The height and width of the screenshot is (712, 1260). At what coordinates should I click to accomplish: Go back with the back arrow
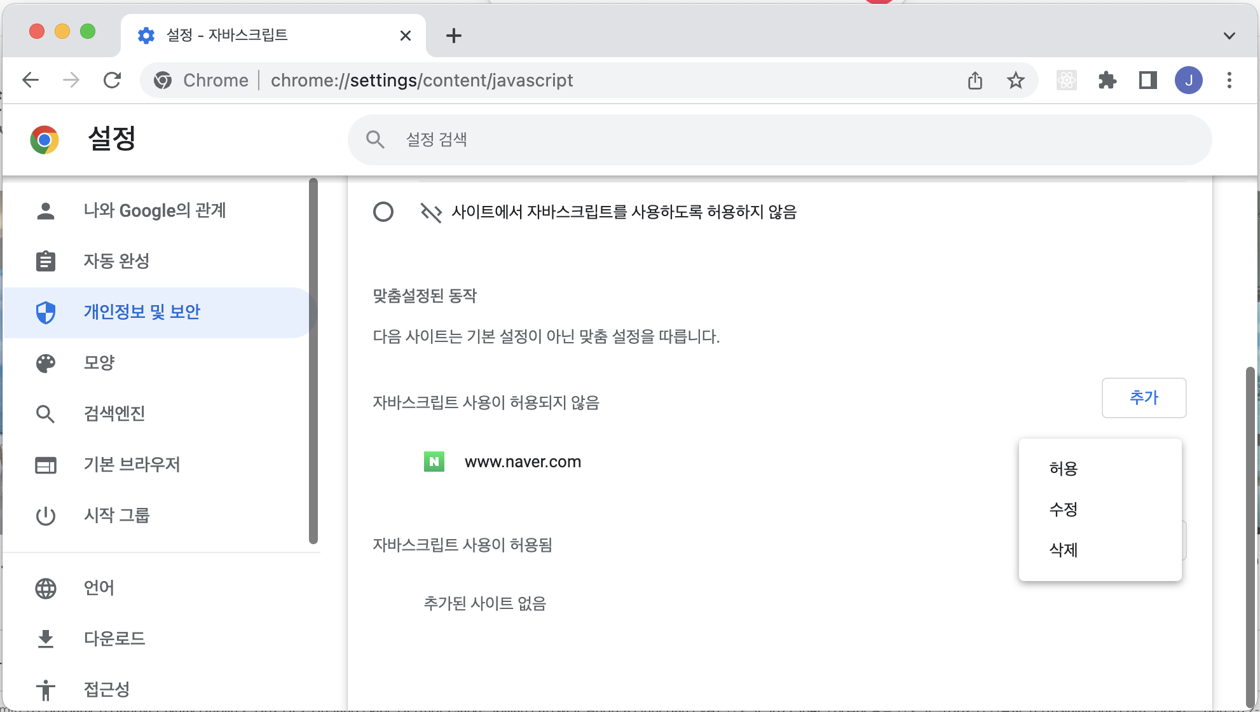[31, 80]
